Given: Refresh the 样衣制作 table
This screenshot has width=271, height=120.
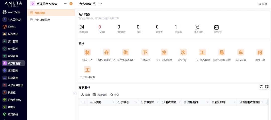Looking at the screenshot, I should [262, 87].
